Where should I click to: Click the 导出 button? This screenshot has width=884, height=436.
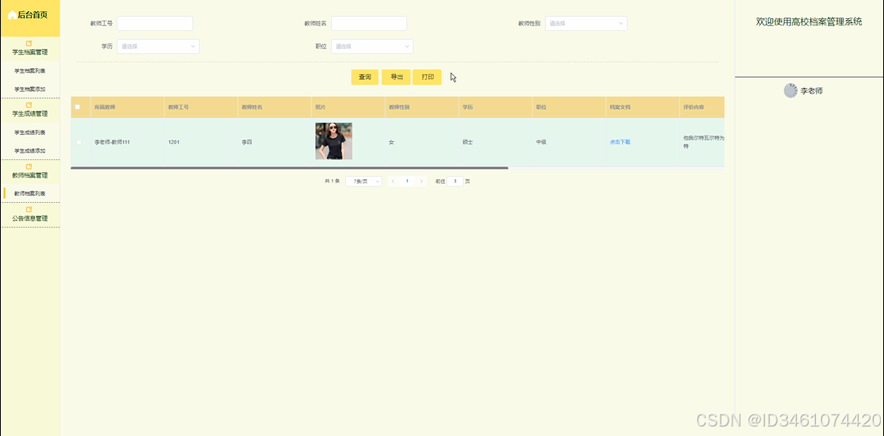click(x=396, y=77)
